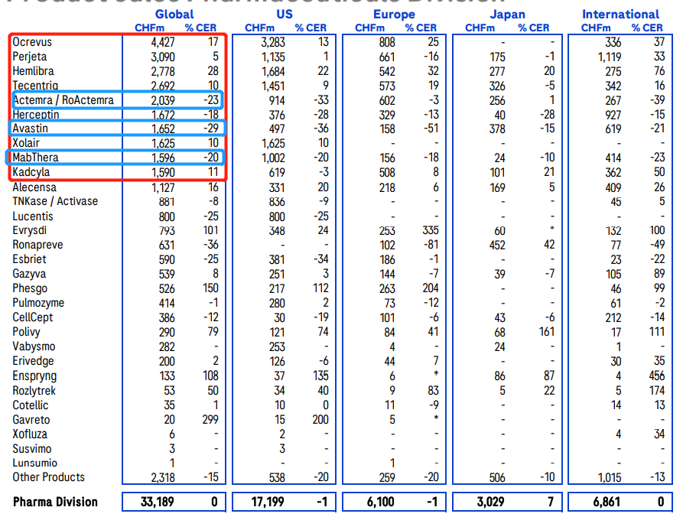The height and width of the screenshot is (517, 683).
Task: Click the Phesgo row label
Action: coord(30,288)
